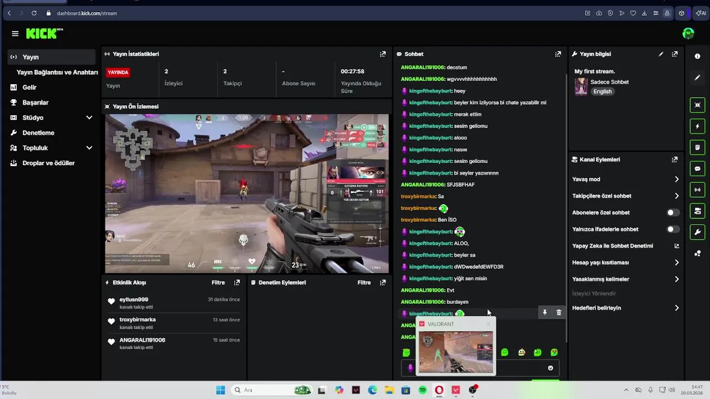Select Yayın in the left sidebar

click(x=52, y=57)
